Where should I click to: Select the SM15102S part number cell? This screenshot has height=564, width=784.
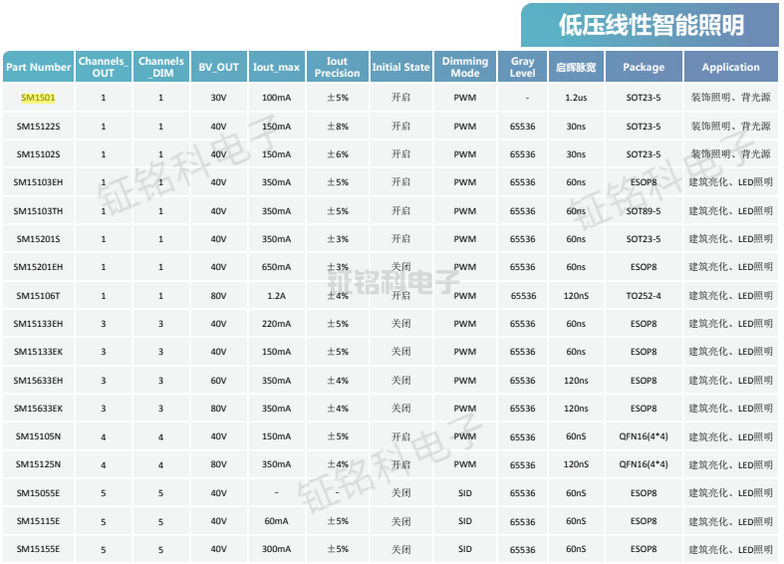click(38, 154)
